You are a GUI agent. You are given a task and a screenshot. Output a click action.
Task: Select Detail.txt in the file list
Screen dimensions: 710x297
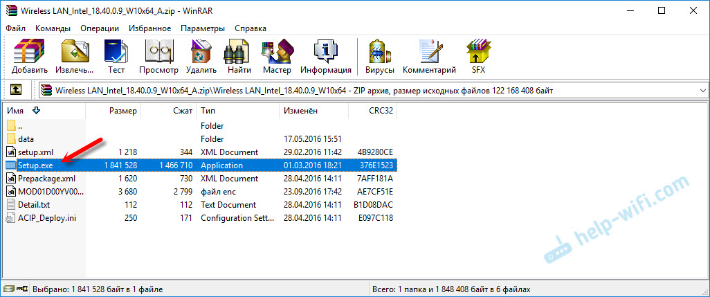(x=35, y=205)
